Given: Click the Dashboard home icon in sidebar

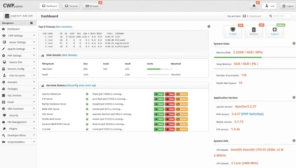Looking at the screenshot, I should point(3,29).
